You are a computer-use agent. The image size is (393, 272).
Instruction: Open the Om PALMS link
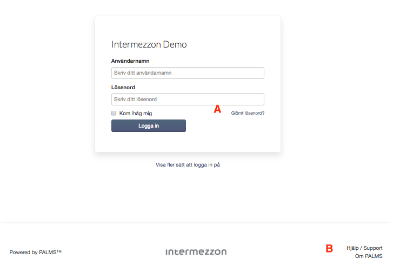(x=369, y=256)
